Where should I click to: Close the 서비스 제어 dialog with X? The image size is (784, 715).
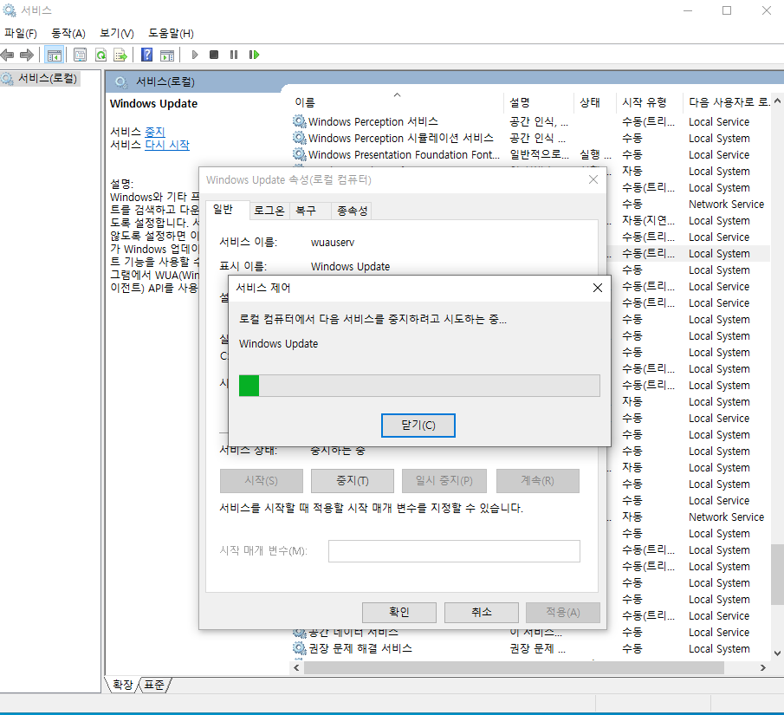pos(597,288)
